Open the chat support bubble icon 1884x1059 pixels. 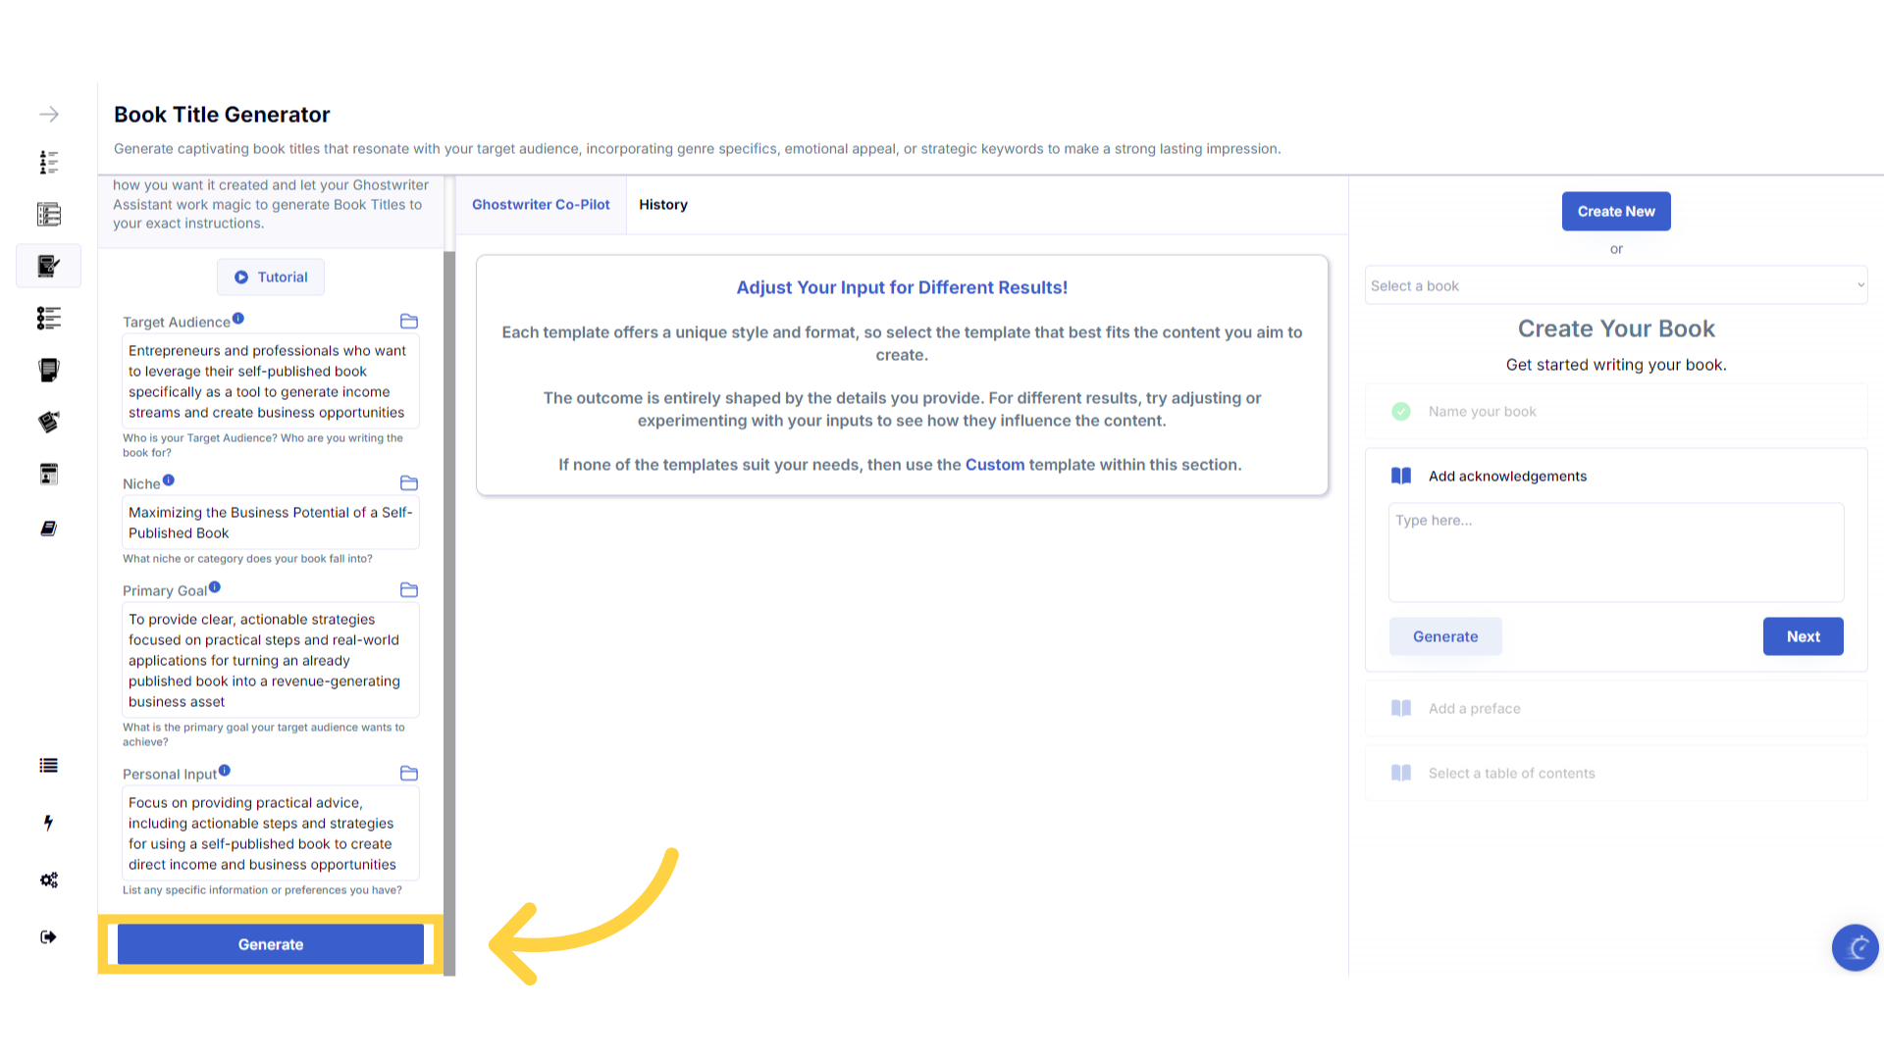click(x=1855, y=947)
